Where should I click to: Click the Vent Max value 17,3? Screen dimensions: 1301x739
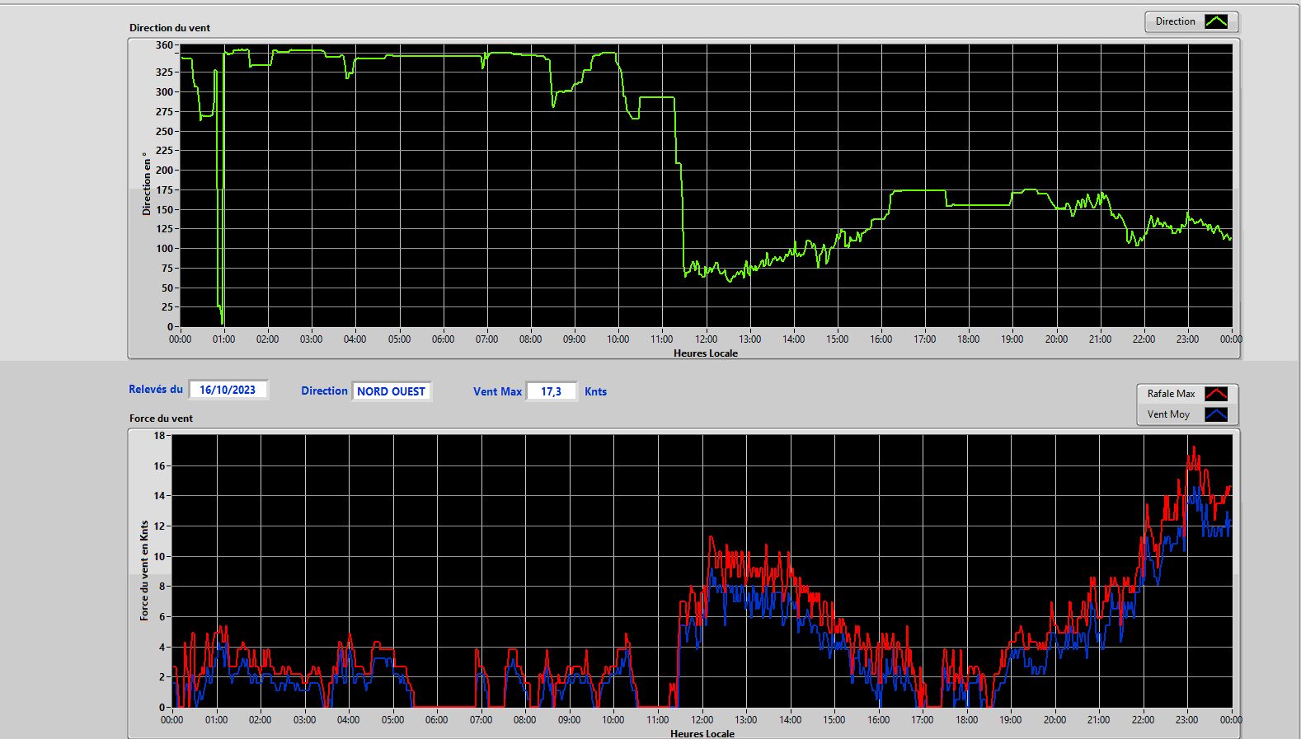tap(552, 391)
